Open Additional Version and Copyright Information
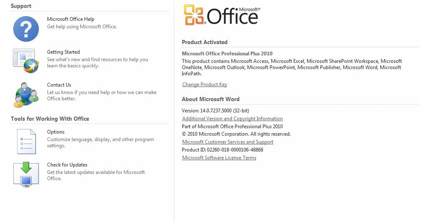The width and height of the screenshot is (421, 221). (233, 119)
